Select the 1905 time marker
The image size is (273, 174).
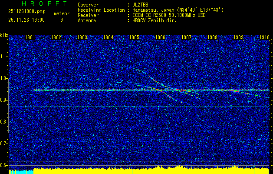click(134, 37)
